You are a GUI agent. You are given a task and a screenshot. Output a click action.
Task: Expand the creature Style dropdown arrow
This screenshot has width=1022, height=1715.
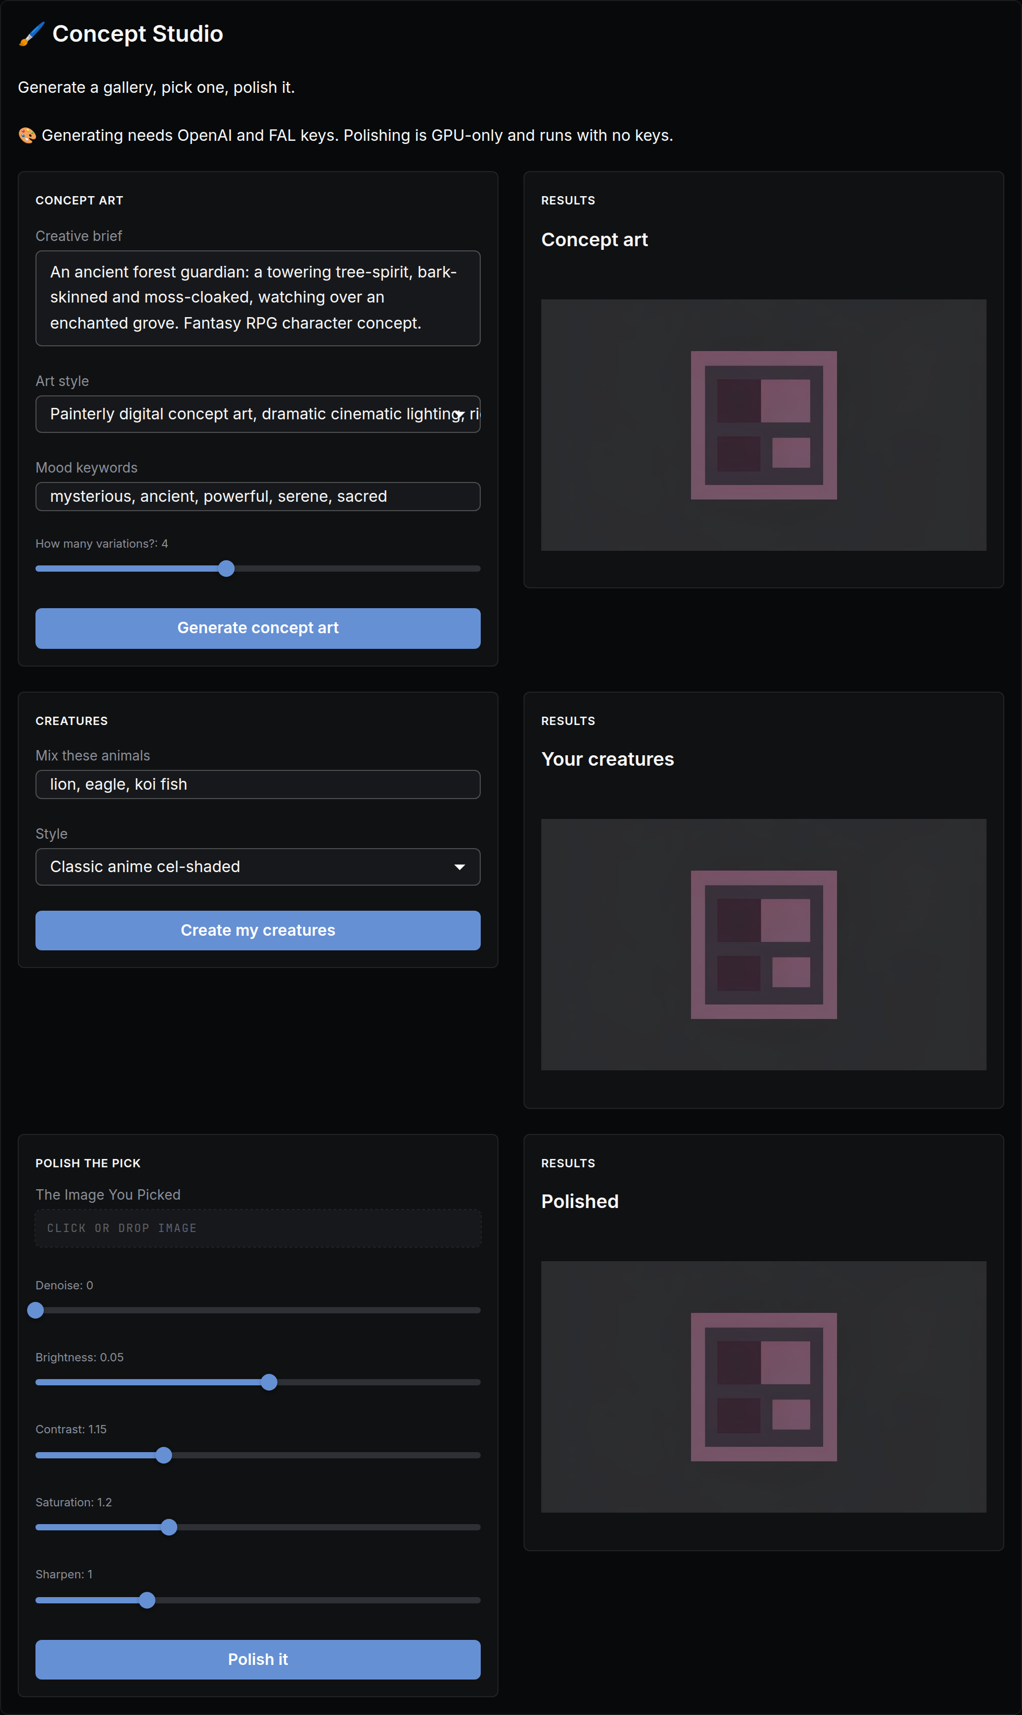[x=459, y=866]
